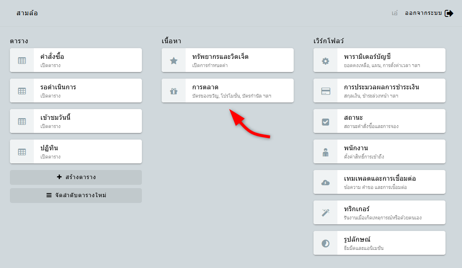Click the เอ่ username label
462x268 pixels.
[395, 13]
